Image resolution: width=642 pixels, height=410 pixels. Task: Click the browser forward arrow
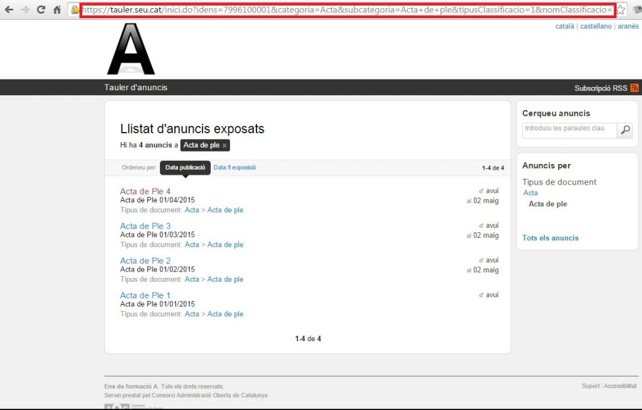[x=25, y=10]
